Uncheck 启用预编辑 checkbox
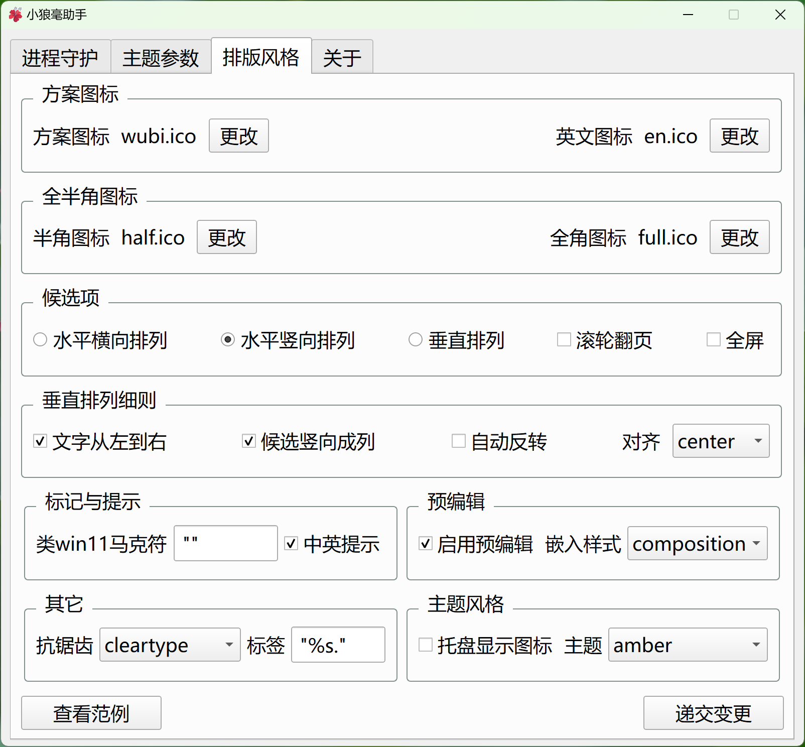805x747 pixels. point(426,544)
